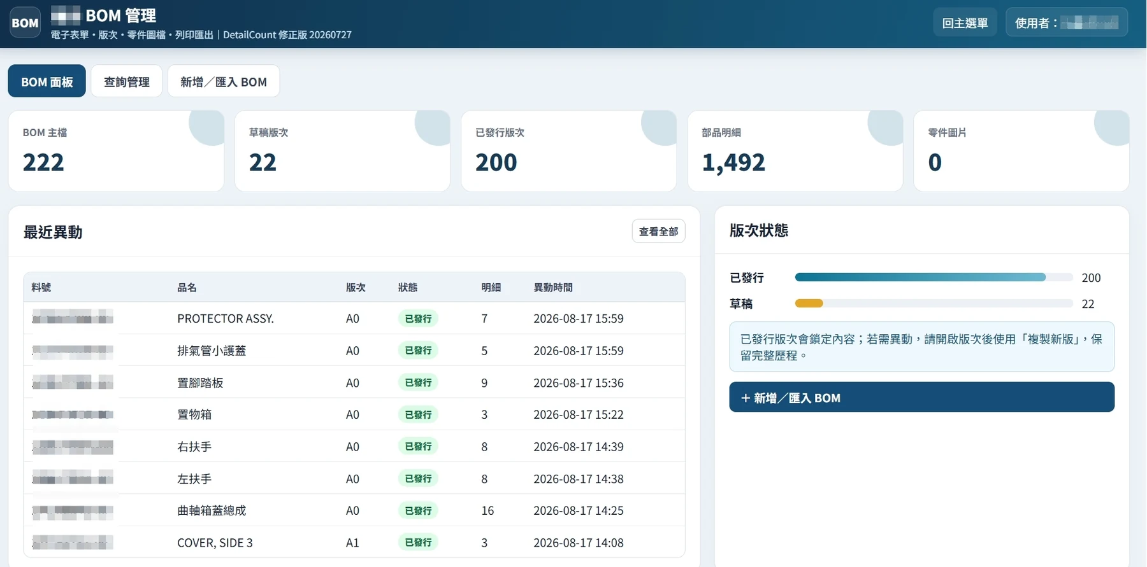1147x567 pixels.
Task: Click 已發行 badge in COVER, SIDE 3 row
Action: pos(418,543)
